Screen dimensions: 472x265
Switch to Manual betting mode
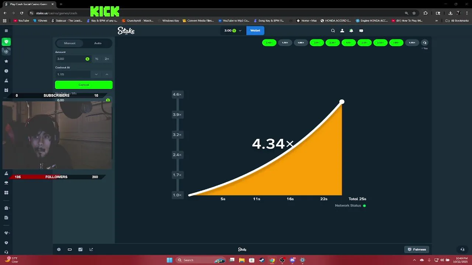click(x=70, y=43)
